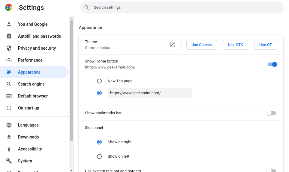
Task: Open theme external link icon
Action: [x=172, y=45]
